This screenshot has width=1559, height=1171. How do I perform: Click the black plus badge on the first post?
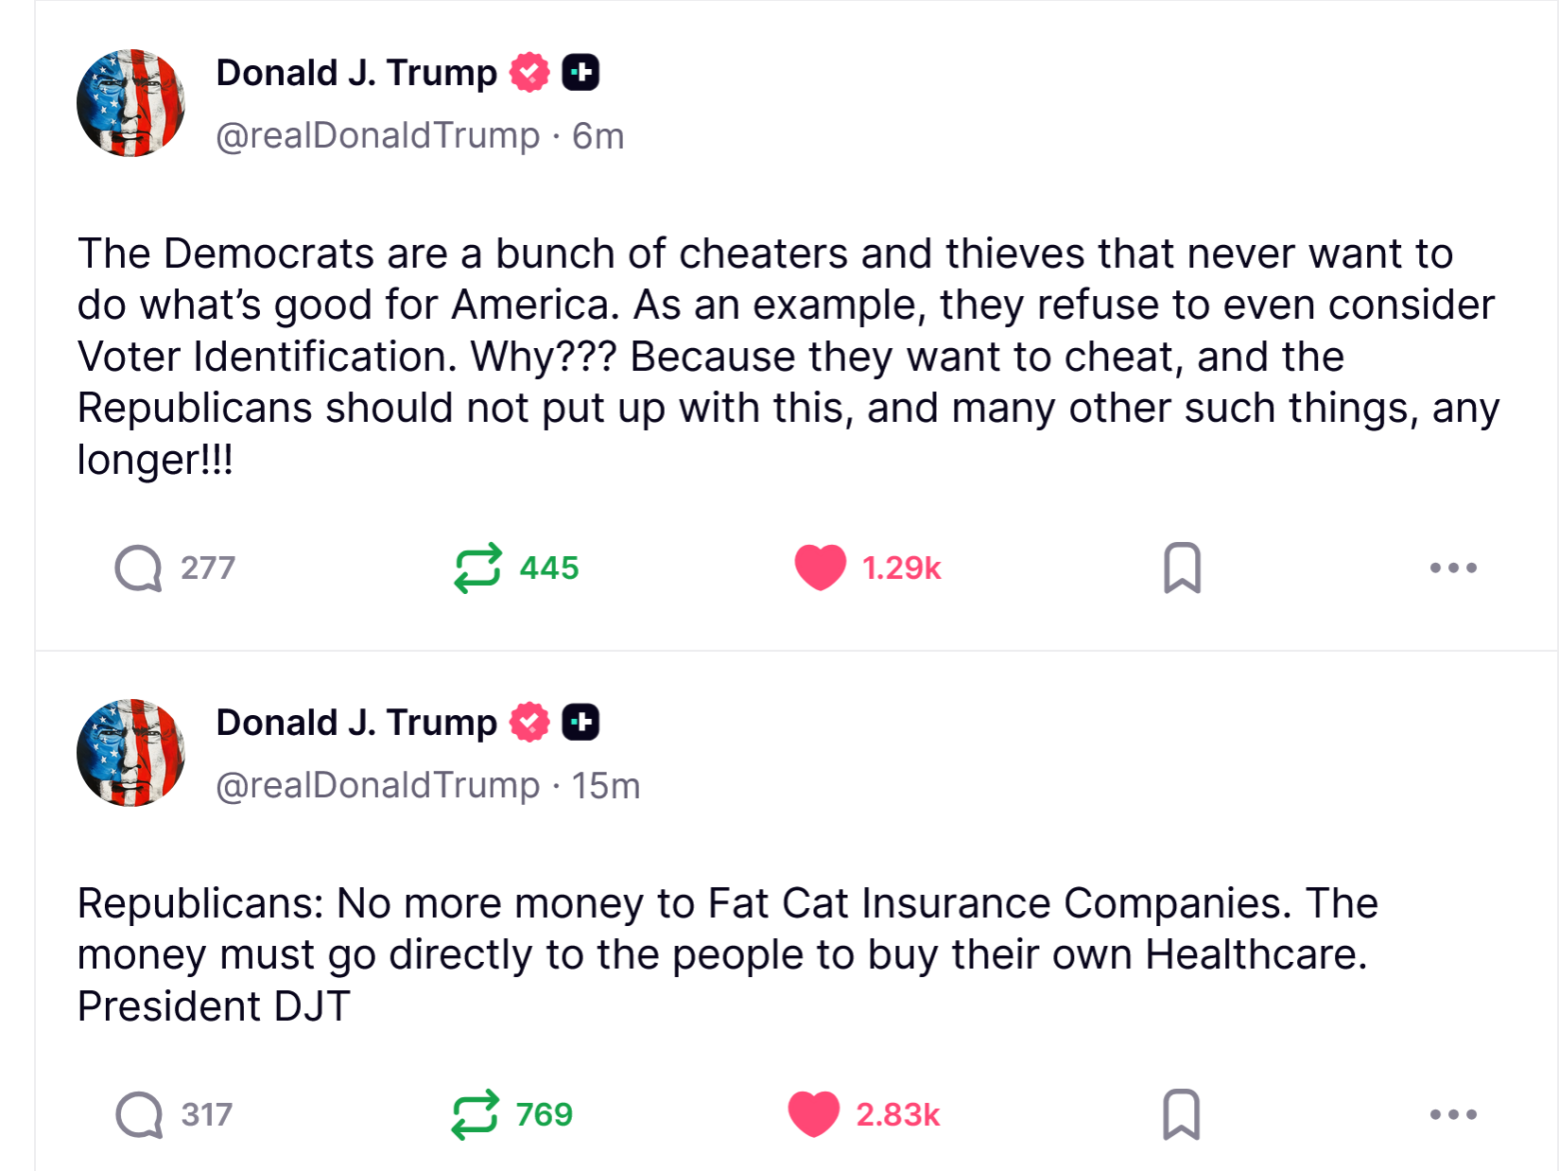580,73
